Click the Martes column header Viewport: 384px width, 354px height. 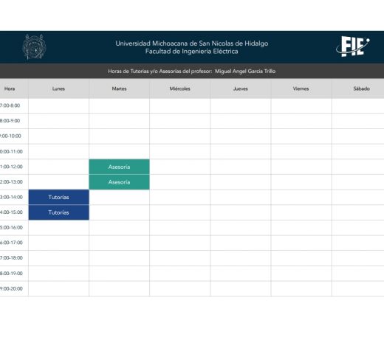pos(119,88)
